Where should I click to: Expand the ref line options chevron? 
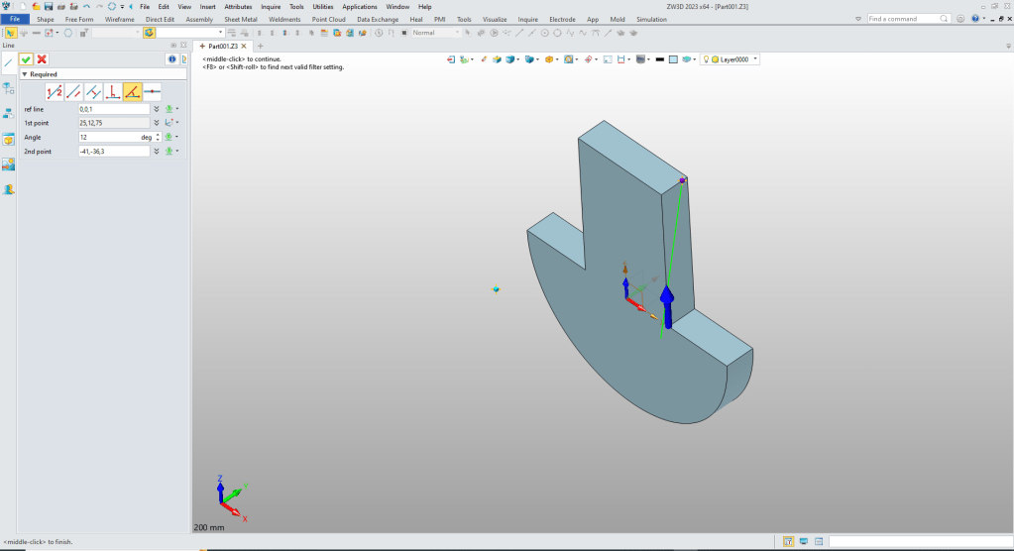click(x=157, y=109)
